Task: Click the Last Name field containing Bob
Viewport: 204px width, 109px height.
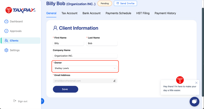Action: (102, 43)
